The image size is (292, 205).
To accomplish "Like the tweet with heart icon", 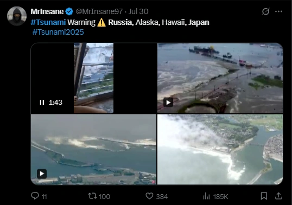I will coord(149,196).
